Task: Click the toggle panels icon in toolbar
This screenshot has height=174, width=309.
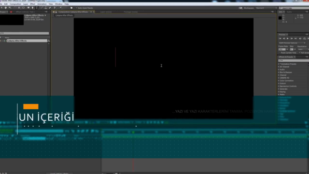Action: pyautogui.click(x=71, y=8)
